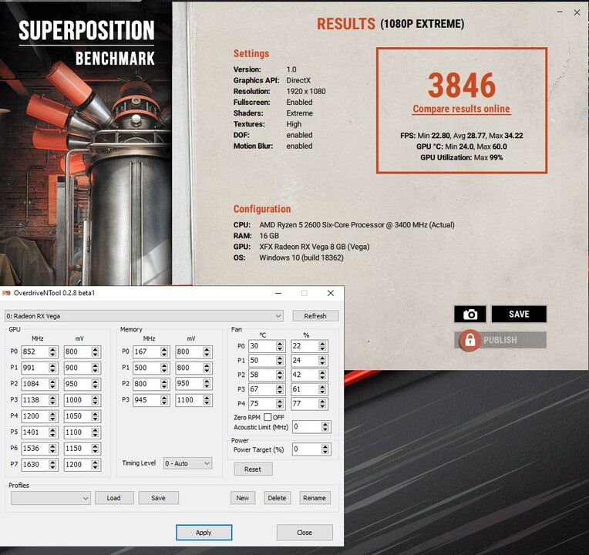Decrease GPU P1 MHz with the down spinner
Image resolution: width=589 pixels, height=555 pixels.
click(x=52, y=371)
